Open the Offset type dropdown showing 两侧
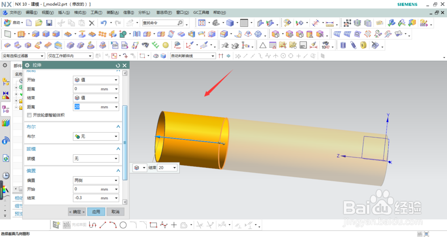 pos(96,180)
